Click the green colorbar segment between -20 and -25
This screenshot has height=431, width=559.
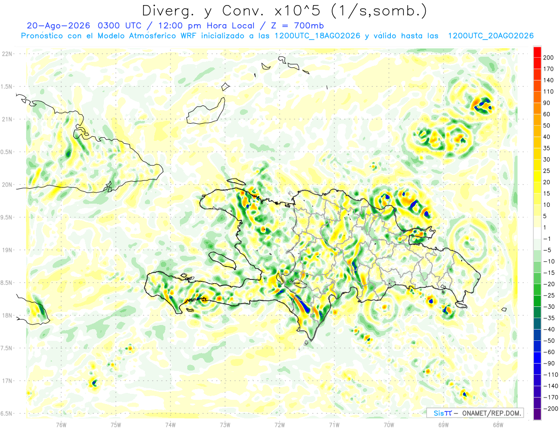537,290
